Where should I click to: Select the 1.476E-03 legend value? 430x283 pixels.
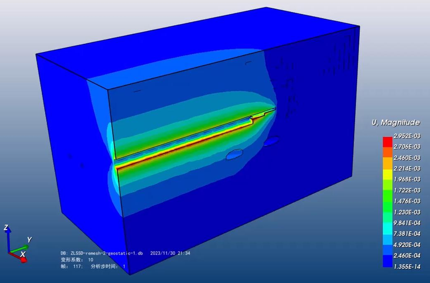407,201
